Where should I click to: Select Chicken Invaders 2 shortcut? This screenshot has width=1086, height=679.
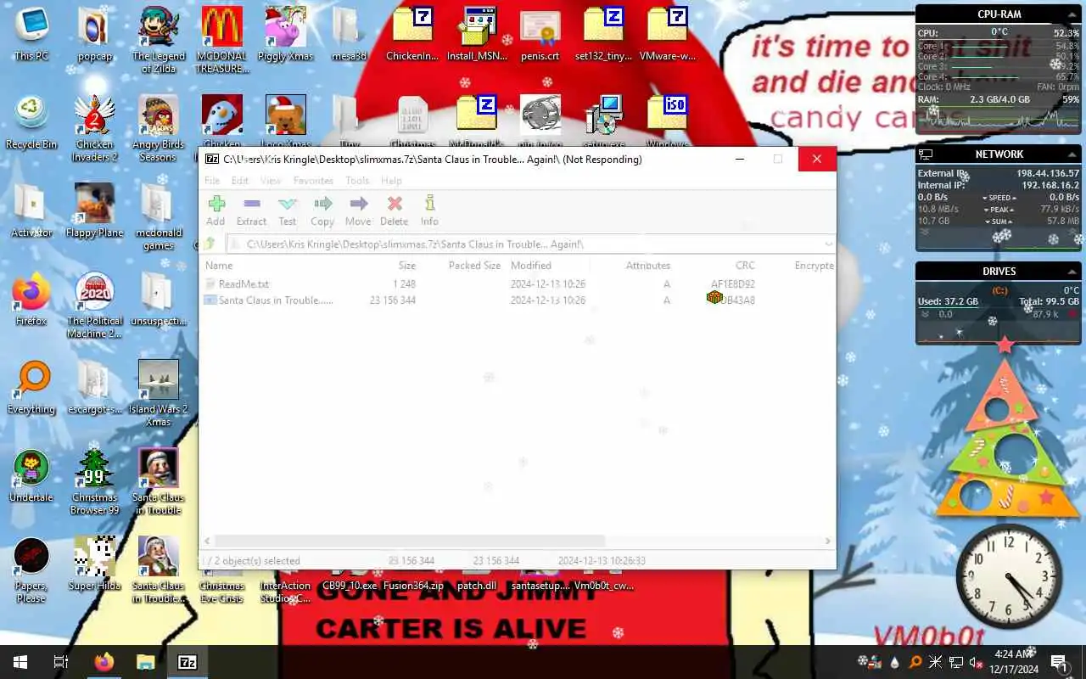pos(95,129)
